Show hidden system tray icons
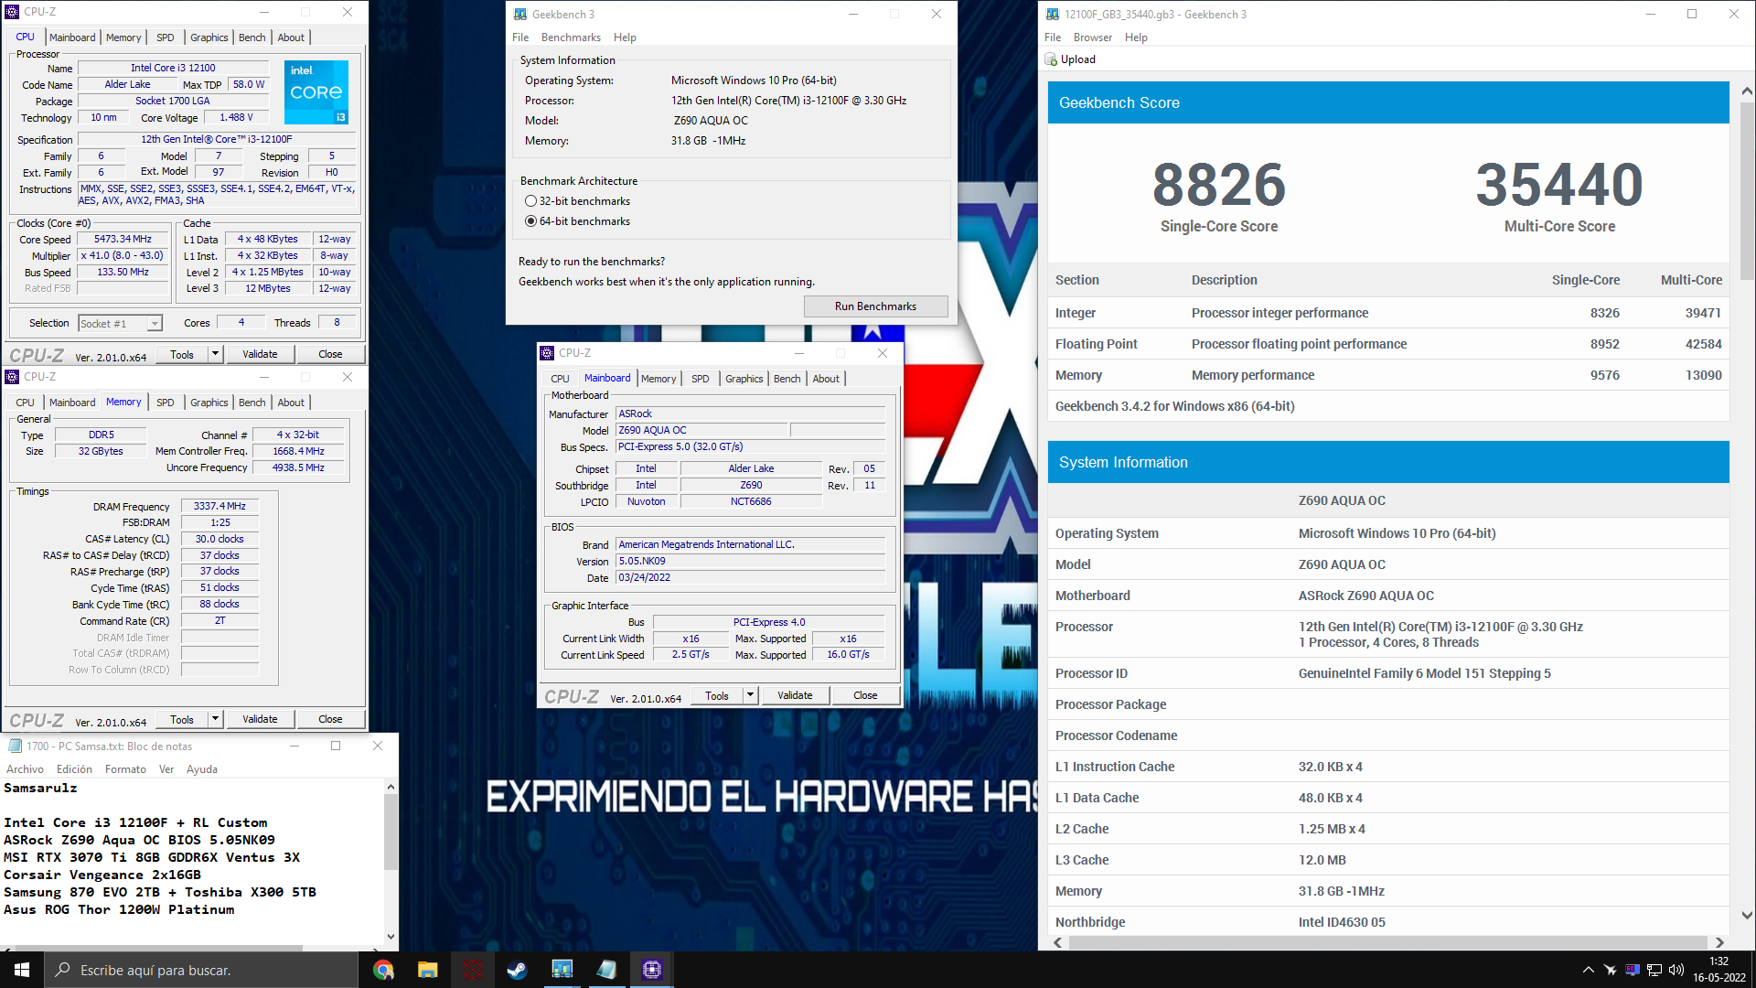 pos(1589,970)
